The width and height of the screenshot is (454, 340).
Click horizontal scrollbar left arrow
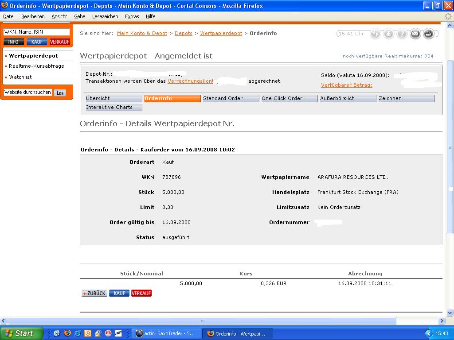click(x=3, y=321)
